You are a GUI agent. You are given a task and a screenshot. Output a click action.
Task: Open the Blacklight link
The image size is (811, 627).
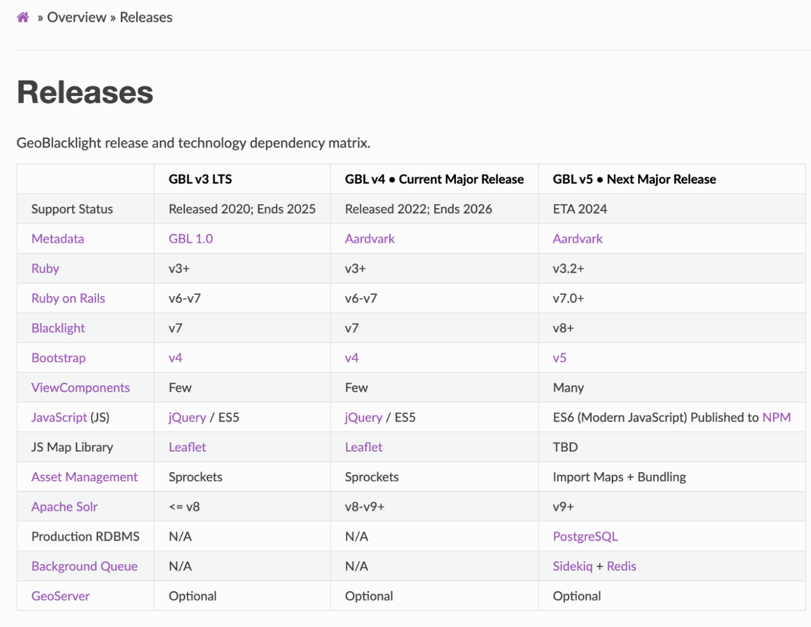(x=58, y=328)
